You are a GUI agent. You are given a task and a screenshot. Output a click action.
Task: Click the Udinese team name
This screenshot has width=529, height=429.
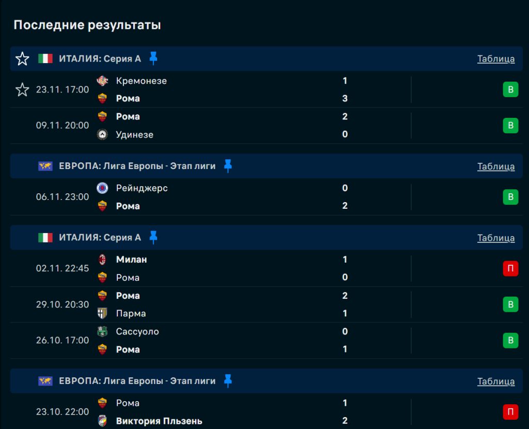[134, 134]
